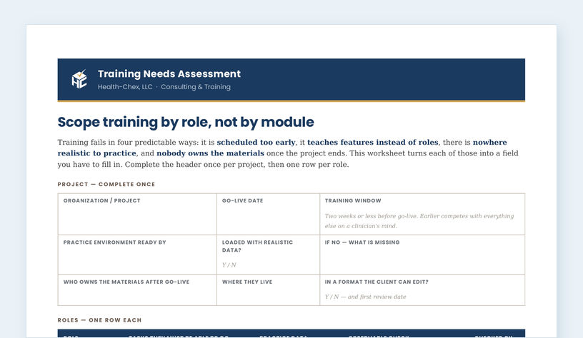
Task: Click the 'ROLES — ONE ROW EACH' section label
Action: [99, 320]
